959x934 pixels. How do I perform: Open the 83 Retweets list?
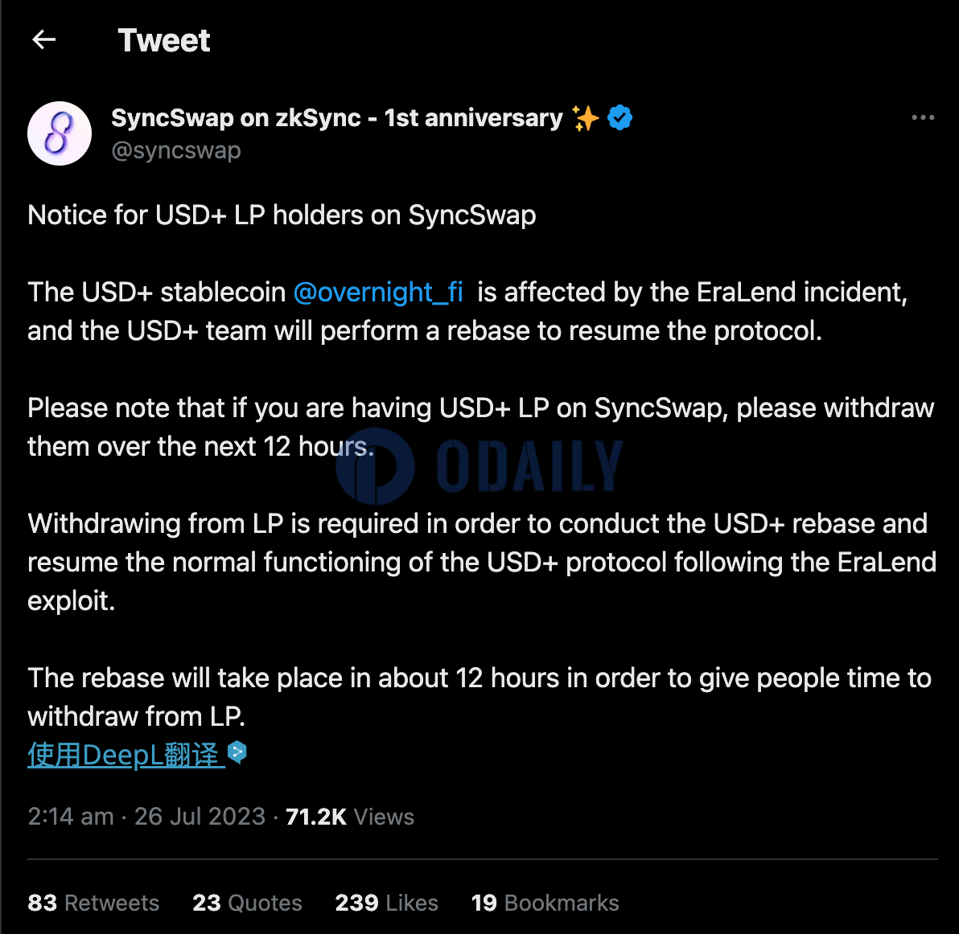coord(93,903)
